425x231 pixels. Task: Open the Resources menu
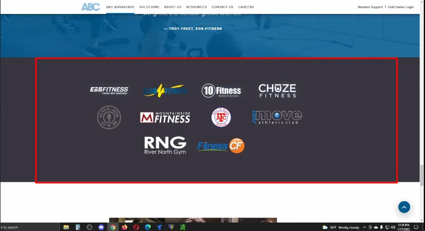tap(197, 7)
